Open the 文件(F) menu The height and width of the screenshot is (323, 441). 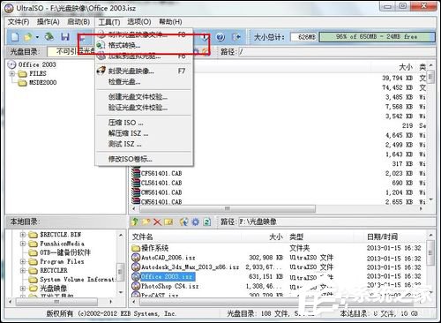coord(19,22)
